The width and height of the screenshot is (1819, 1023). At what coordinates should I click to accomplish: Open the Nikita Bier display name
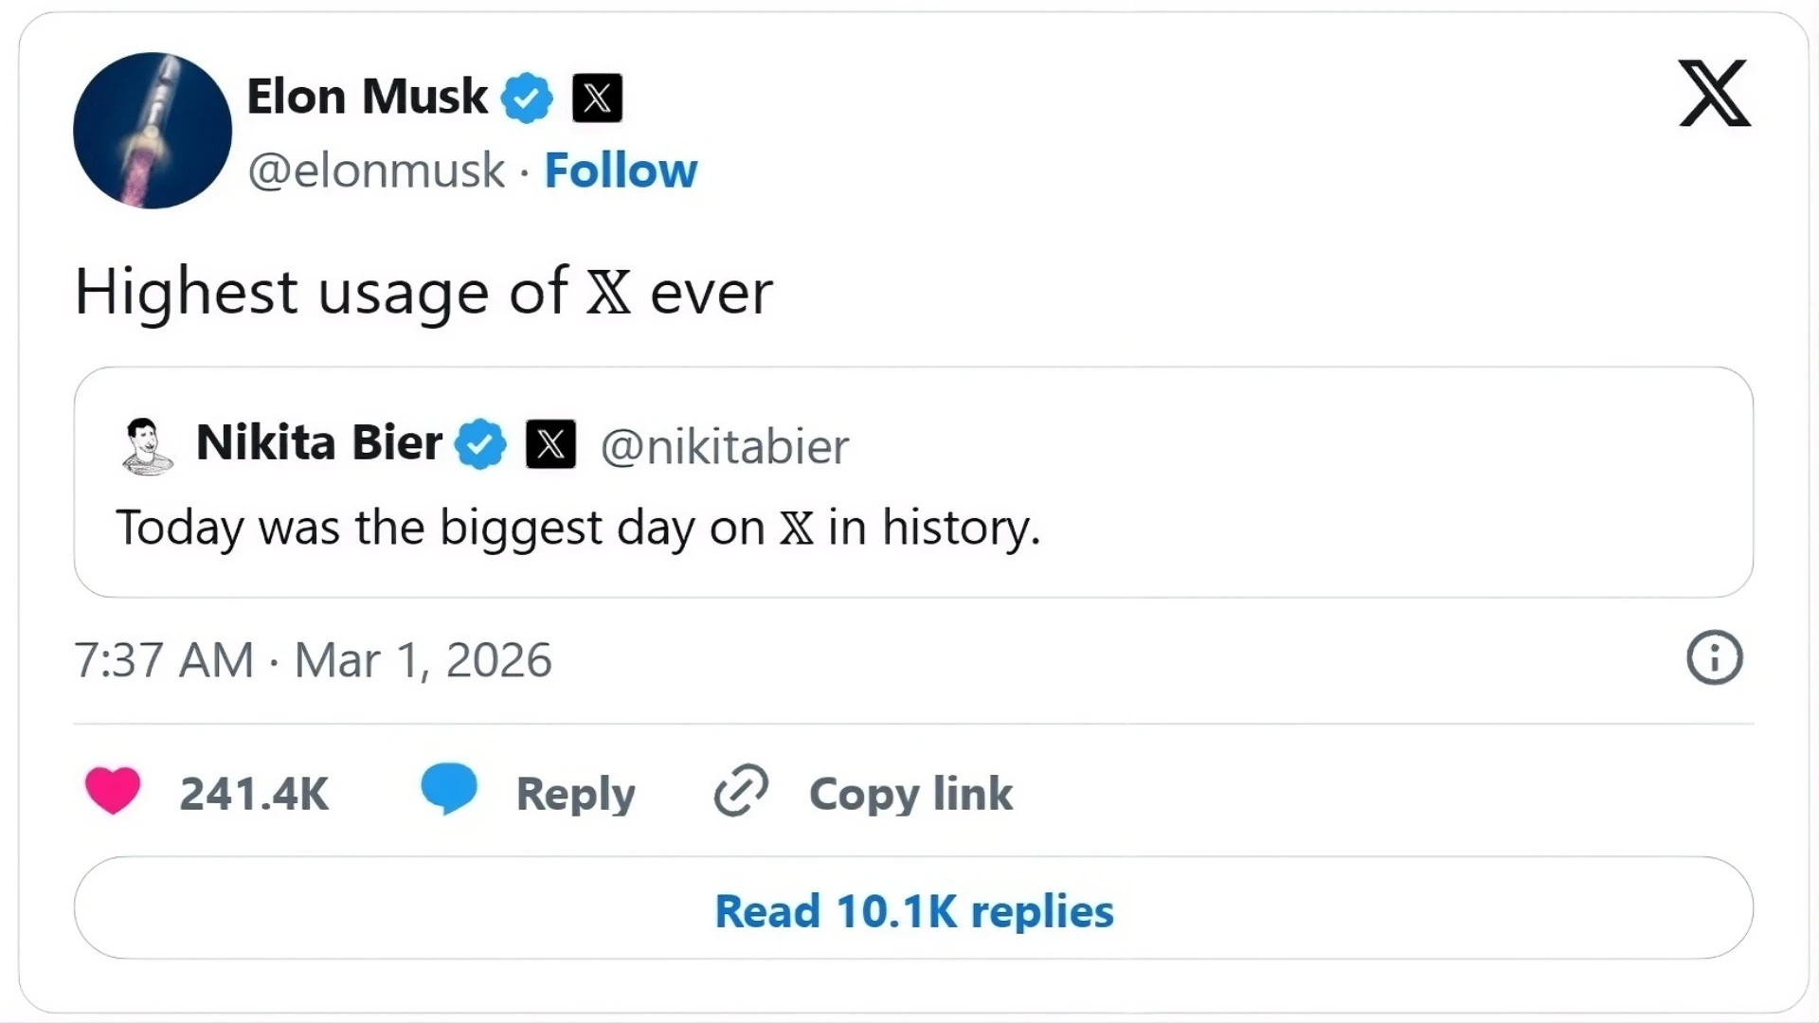click(319, 442)
